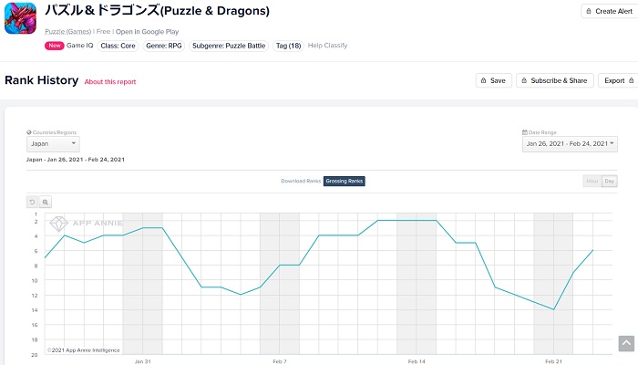
Task: Open the About this report link
Action: [110, 82]
